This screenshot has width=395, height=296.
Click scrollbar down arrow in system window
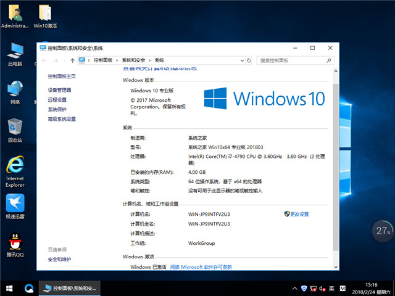[x=336, y=267]
